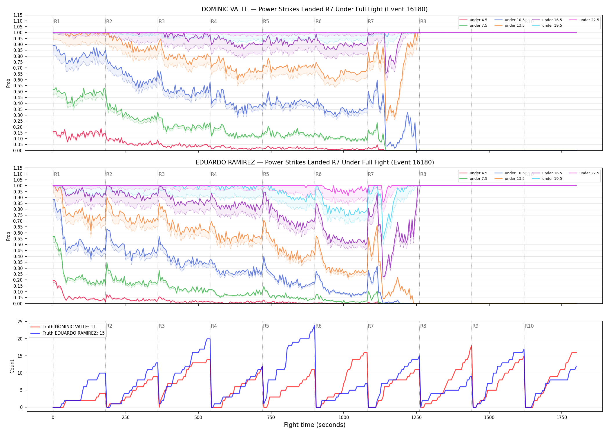Click the 'Prob' label of Ramirez chart
609x435 pixels.
8,236
